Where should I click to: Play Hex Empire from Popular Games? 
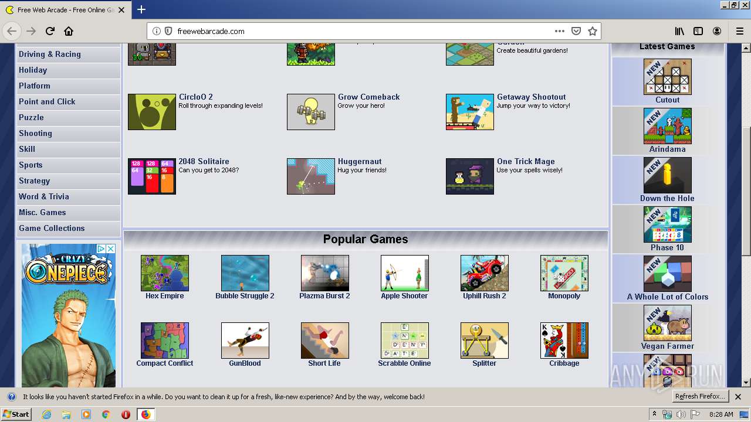pyautogui.click(x=165, y=273)
